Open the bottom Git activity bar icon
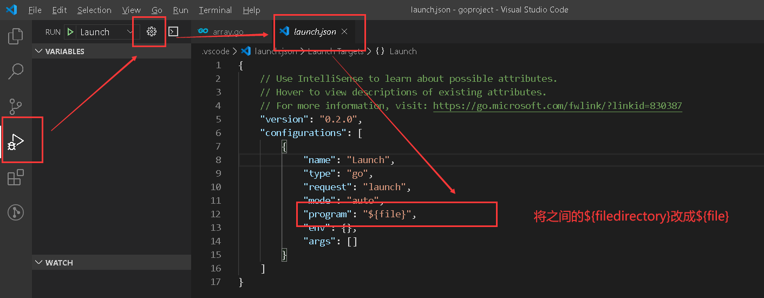This screenshot has width=764, height=298. click(x=16, y=212)
